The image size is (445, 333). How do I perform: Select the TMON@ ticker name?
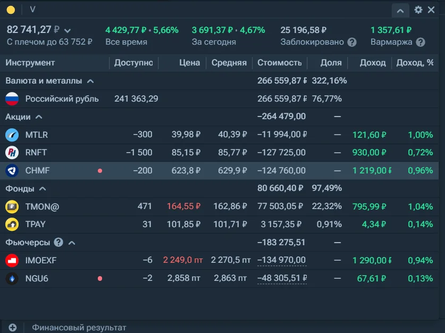[43, 207]
